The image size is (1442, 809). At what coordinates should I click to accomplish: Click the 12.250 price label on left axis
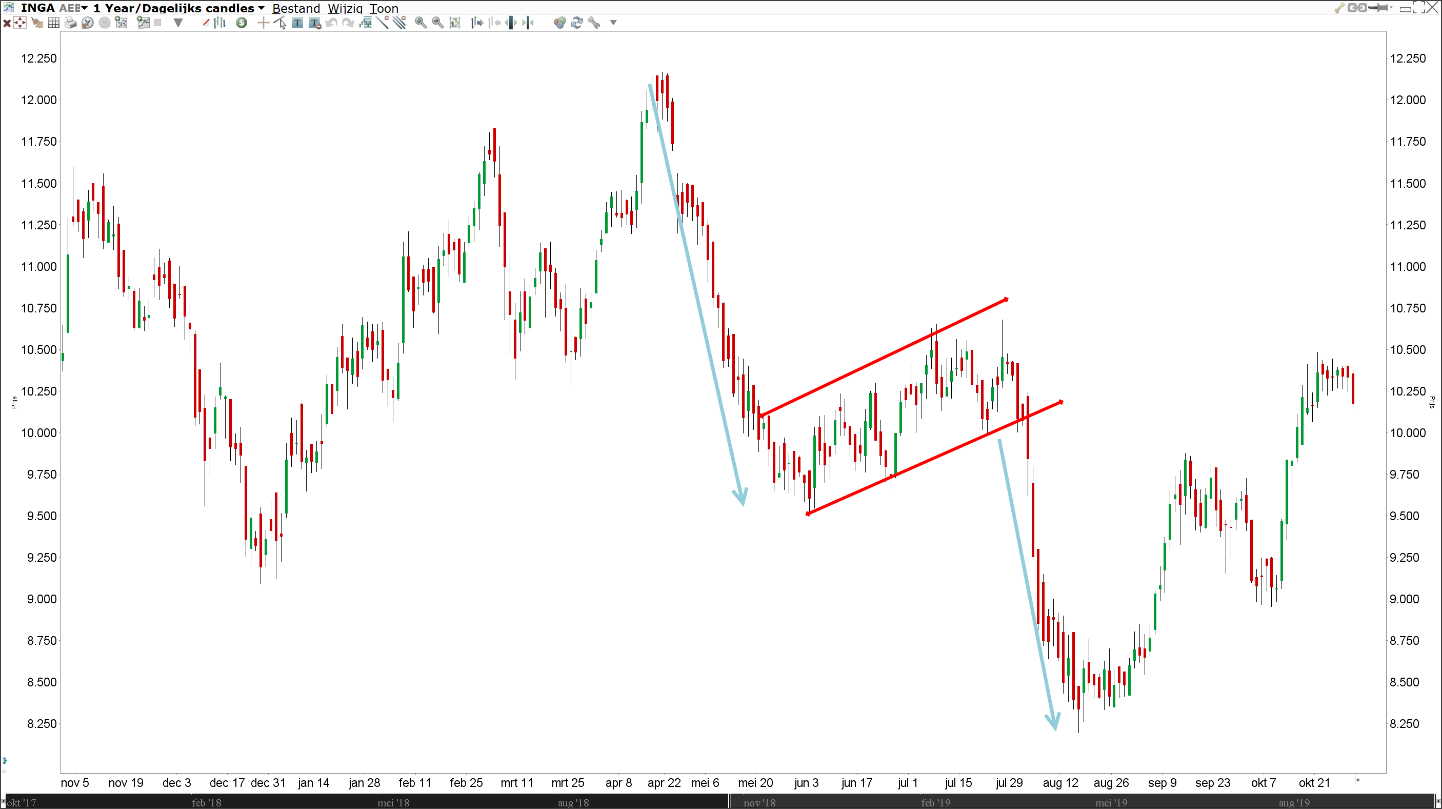[38, 58]
